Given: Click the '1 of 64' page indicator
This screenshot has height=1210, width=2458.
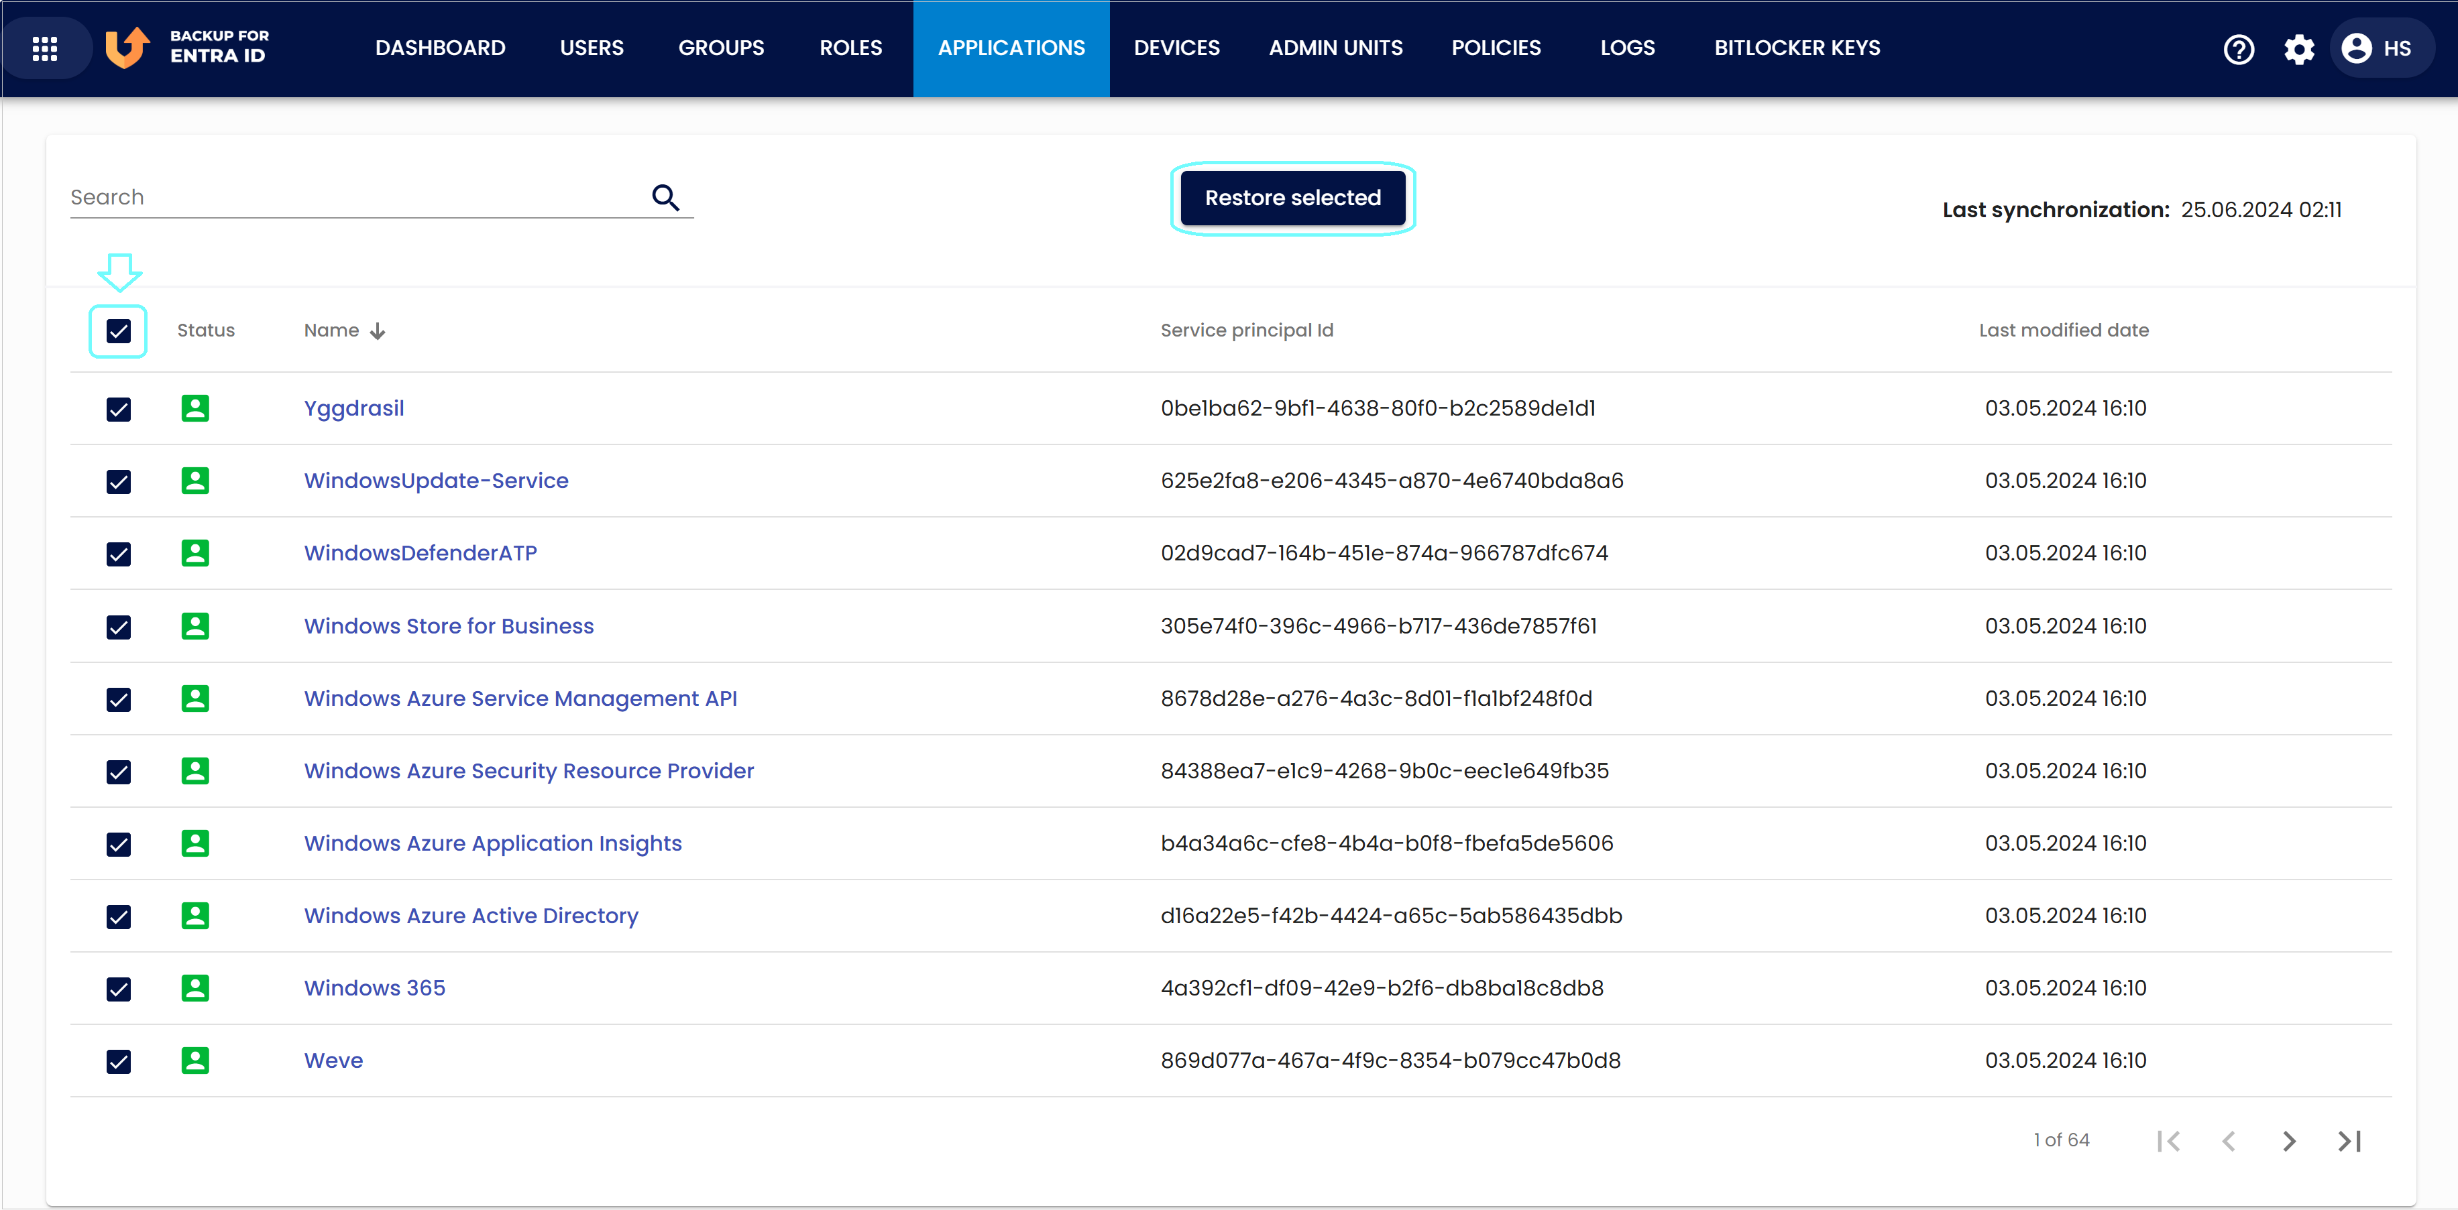Looking at the screenshot, I should tap(2061, 1140).
